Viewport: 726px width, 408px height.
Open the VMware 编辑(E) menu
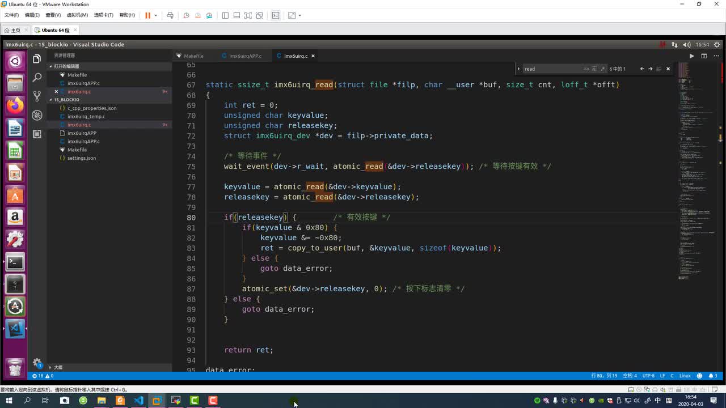[32, 15]
